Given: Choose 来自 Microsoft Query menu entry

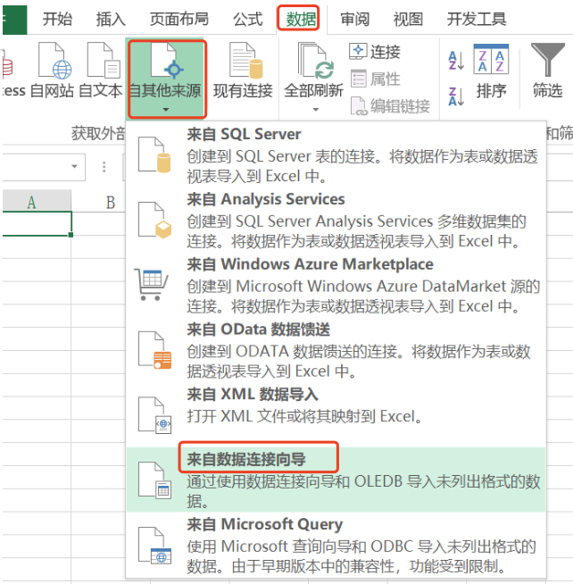Looking at the screenshot, I should click(336, 545).
